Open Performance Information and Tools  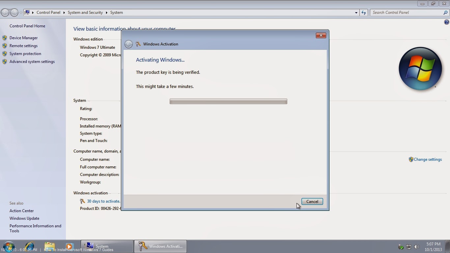point(35,228)
